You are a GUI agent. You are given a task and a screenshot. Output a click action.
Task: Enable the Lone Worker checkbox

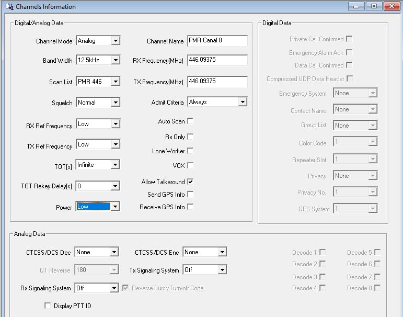click(x=190, y=151)
